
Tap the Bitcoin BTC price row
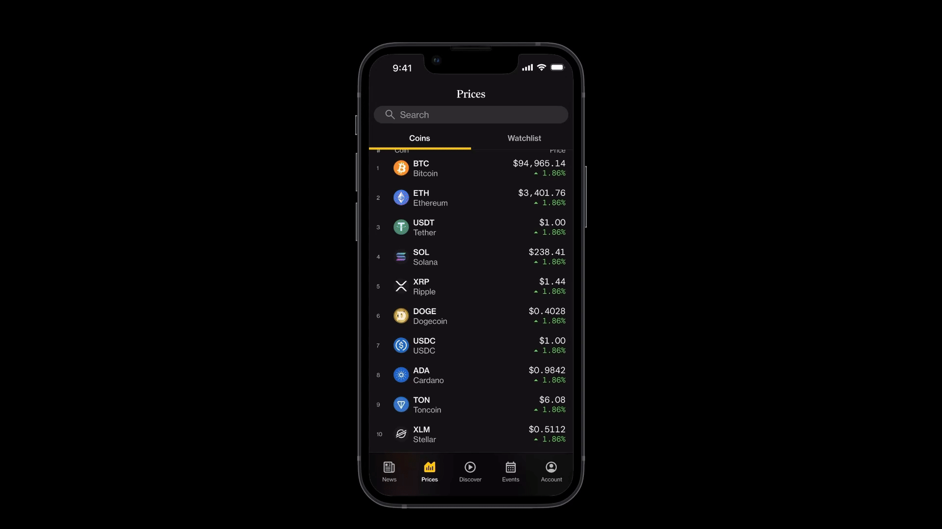pyautogui.click(x=471, y=168)
